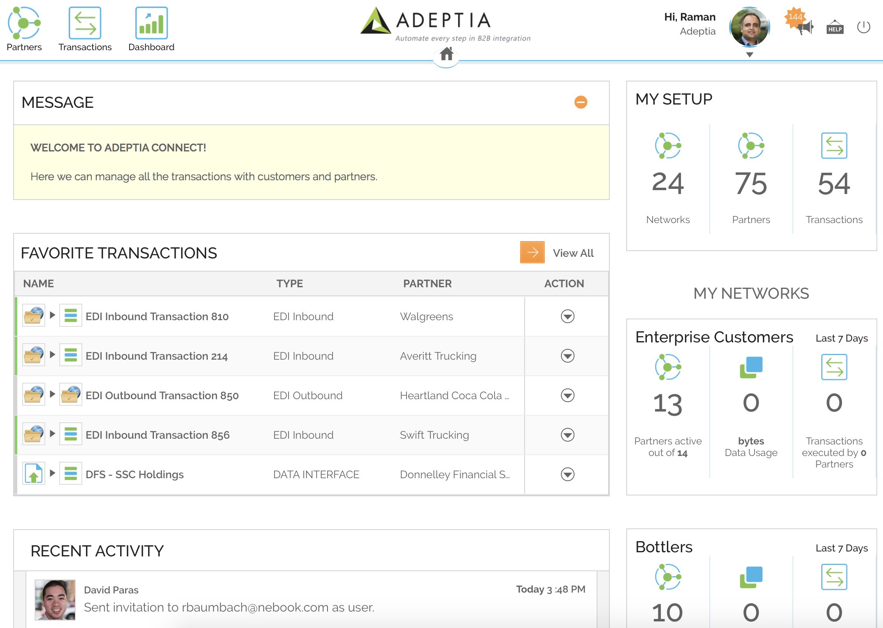Screen dimensions: 883x628
Task: Open action dropdown for DFS - SSC Holdings
Action: (x=567, y=474)
